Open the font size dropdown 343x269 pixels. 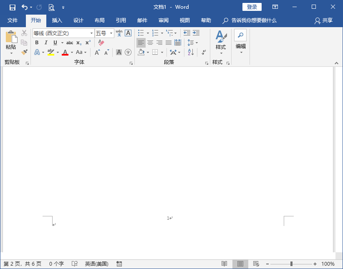[x=111, y=33]
